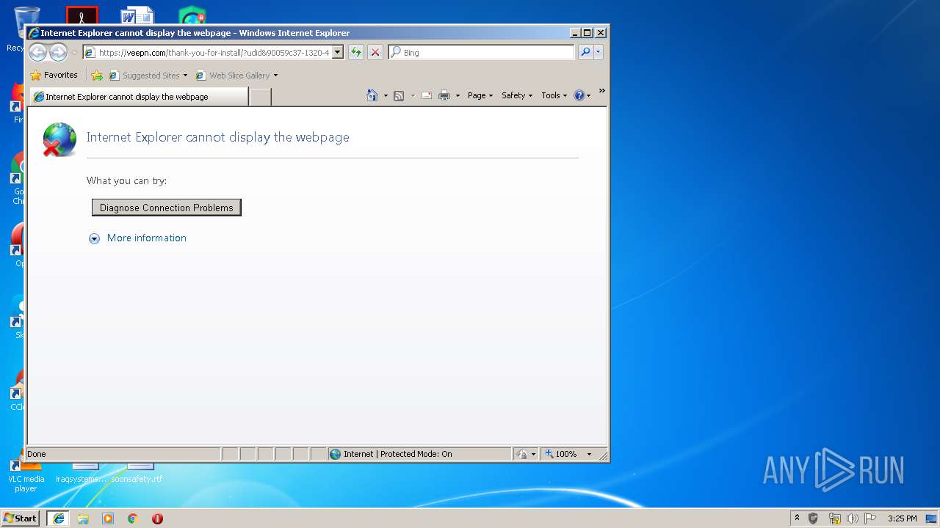Open the Safety menu
The width and height of the screenshot is (940, 528).
[x=517, y=95]
